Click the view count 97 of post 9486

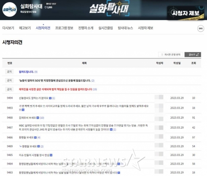click(x=194, y=138)
